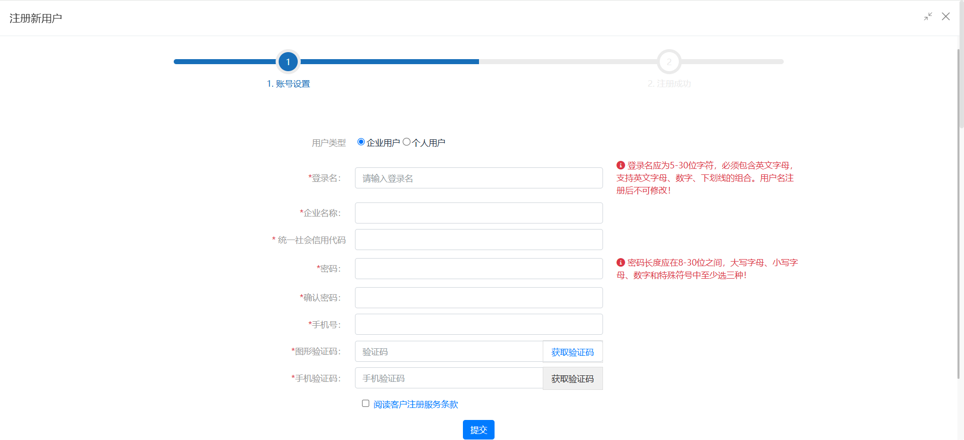964x440 pixels.
Task: Click the *密码： label
Action: click(x=329, y=269)
